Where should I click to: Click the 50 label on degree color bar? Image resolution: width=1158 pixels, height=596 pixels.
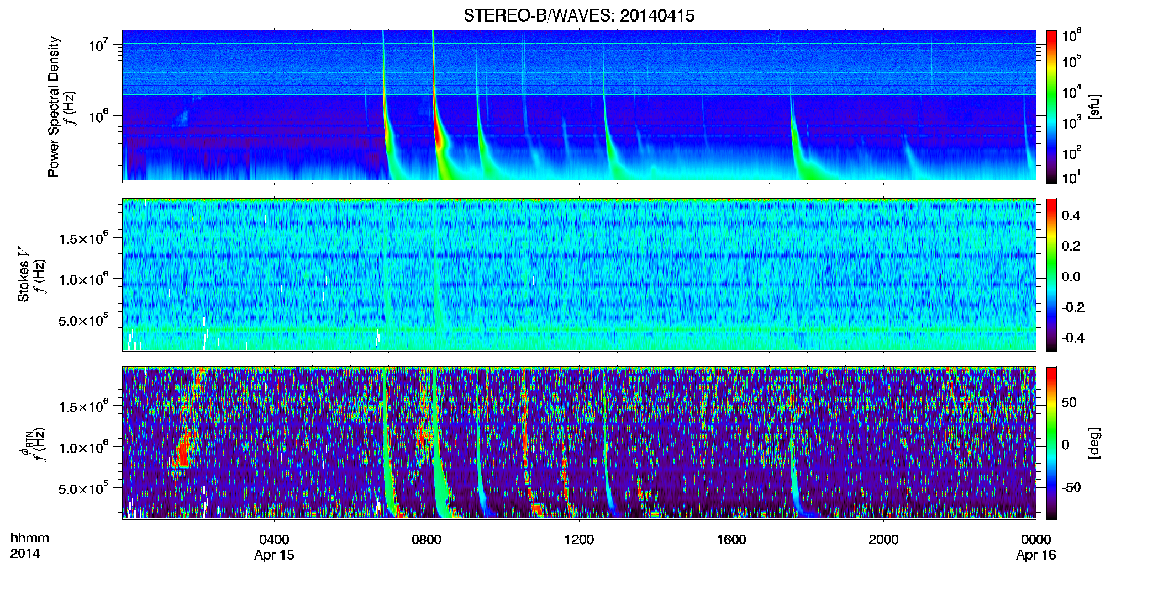(1069, 402)
